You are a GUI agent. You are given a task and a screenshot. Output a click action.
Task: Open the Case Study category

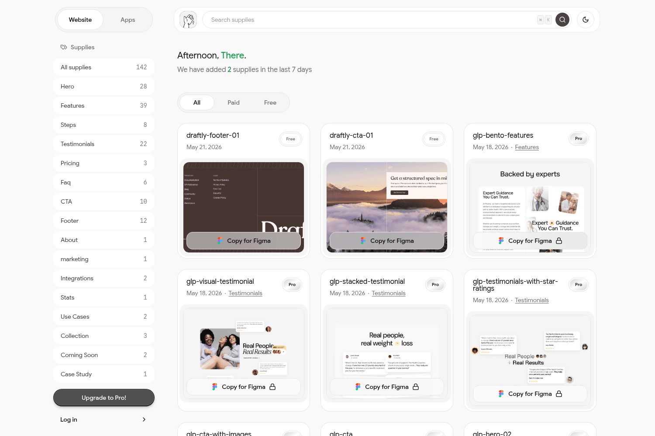point(104,374)
